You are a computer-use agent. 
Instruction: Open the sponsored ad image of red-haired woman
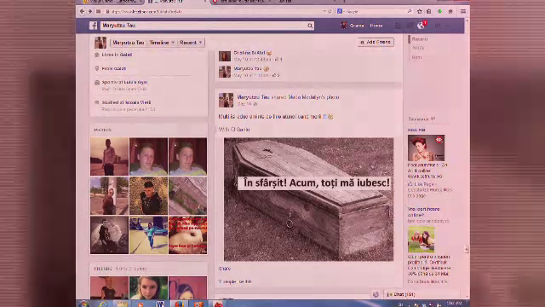426,148
